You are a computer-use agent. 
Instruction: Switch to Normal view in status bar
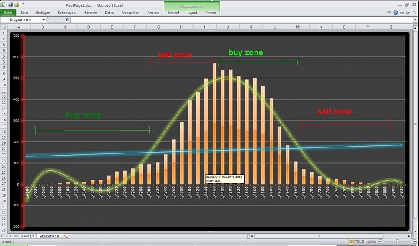tap(351, 242)
